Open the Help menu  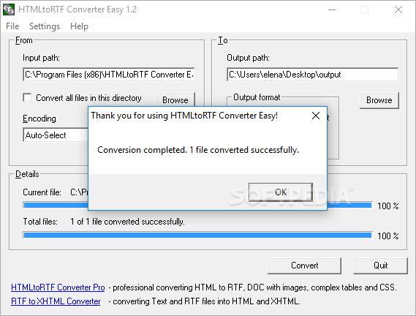point(79,26)
